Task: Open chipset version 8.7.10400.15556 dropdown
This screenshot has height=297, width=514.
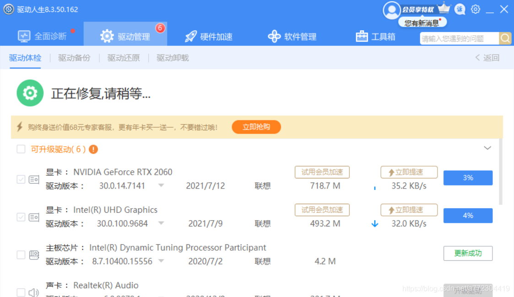Action: coord(161,261)
